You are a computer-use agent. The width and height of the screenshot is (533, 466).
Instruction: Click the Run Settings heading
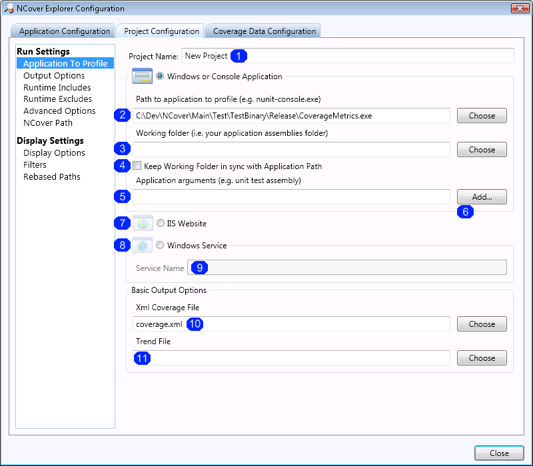click(43, 51)
